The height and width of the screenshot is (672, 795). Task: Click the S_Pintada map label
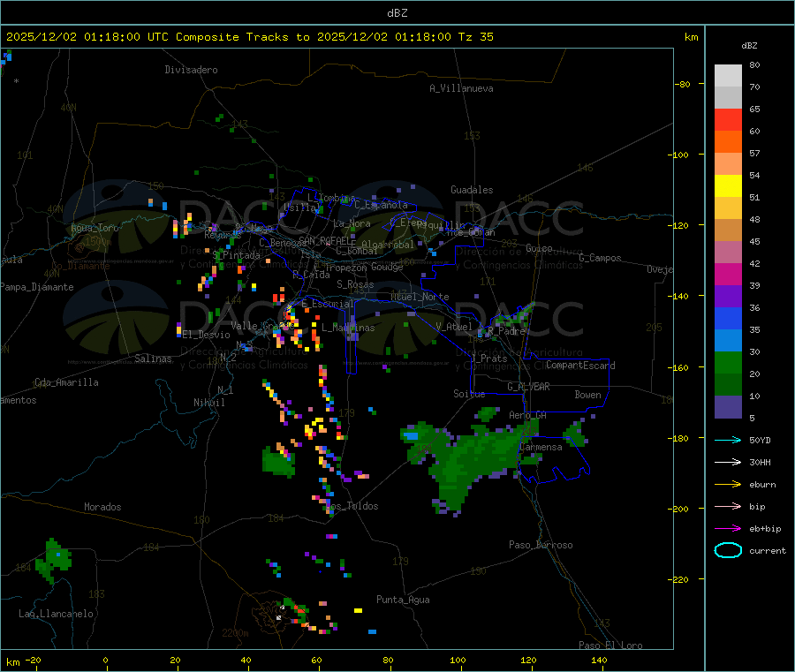click(x=236, y=255)
